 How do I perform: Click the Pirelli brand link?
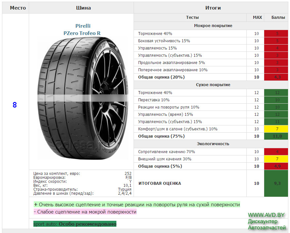83,26
